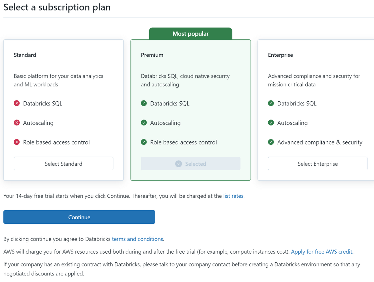Screen dimensions: 374x282
Task: Click the checkmark icon in the Selected button
Action: [179, 164]
